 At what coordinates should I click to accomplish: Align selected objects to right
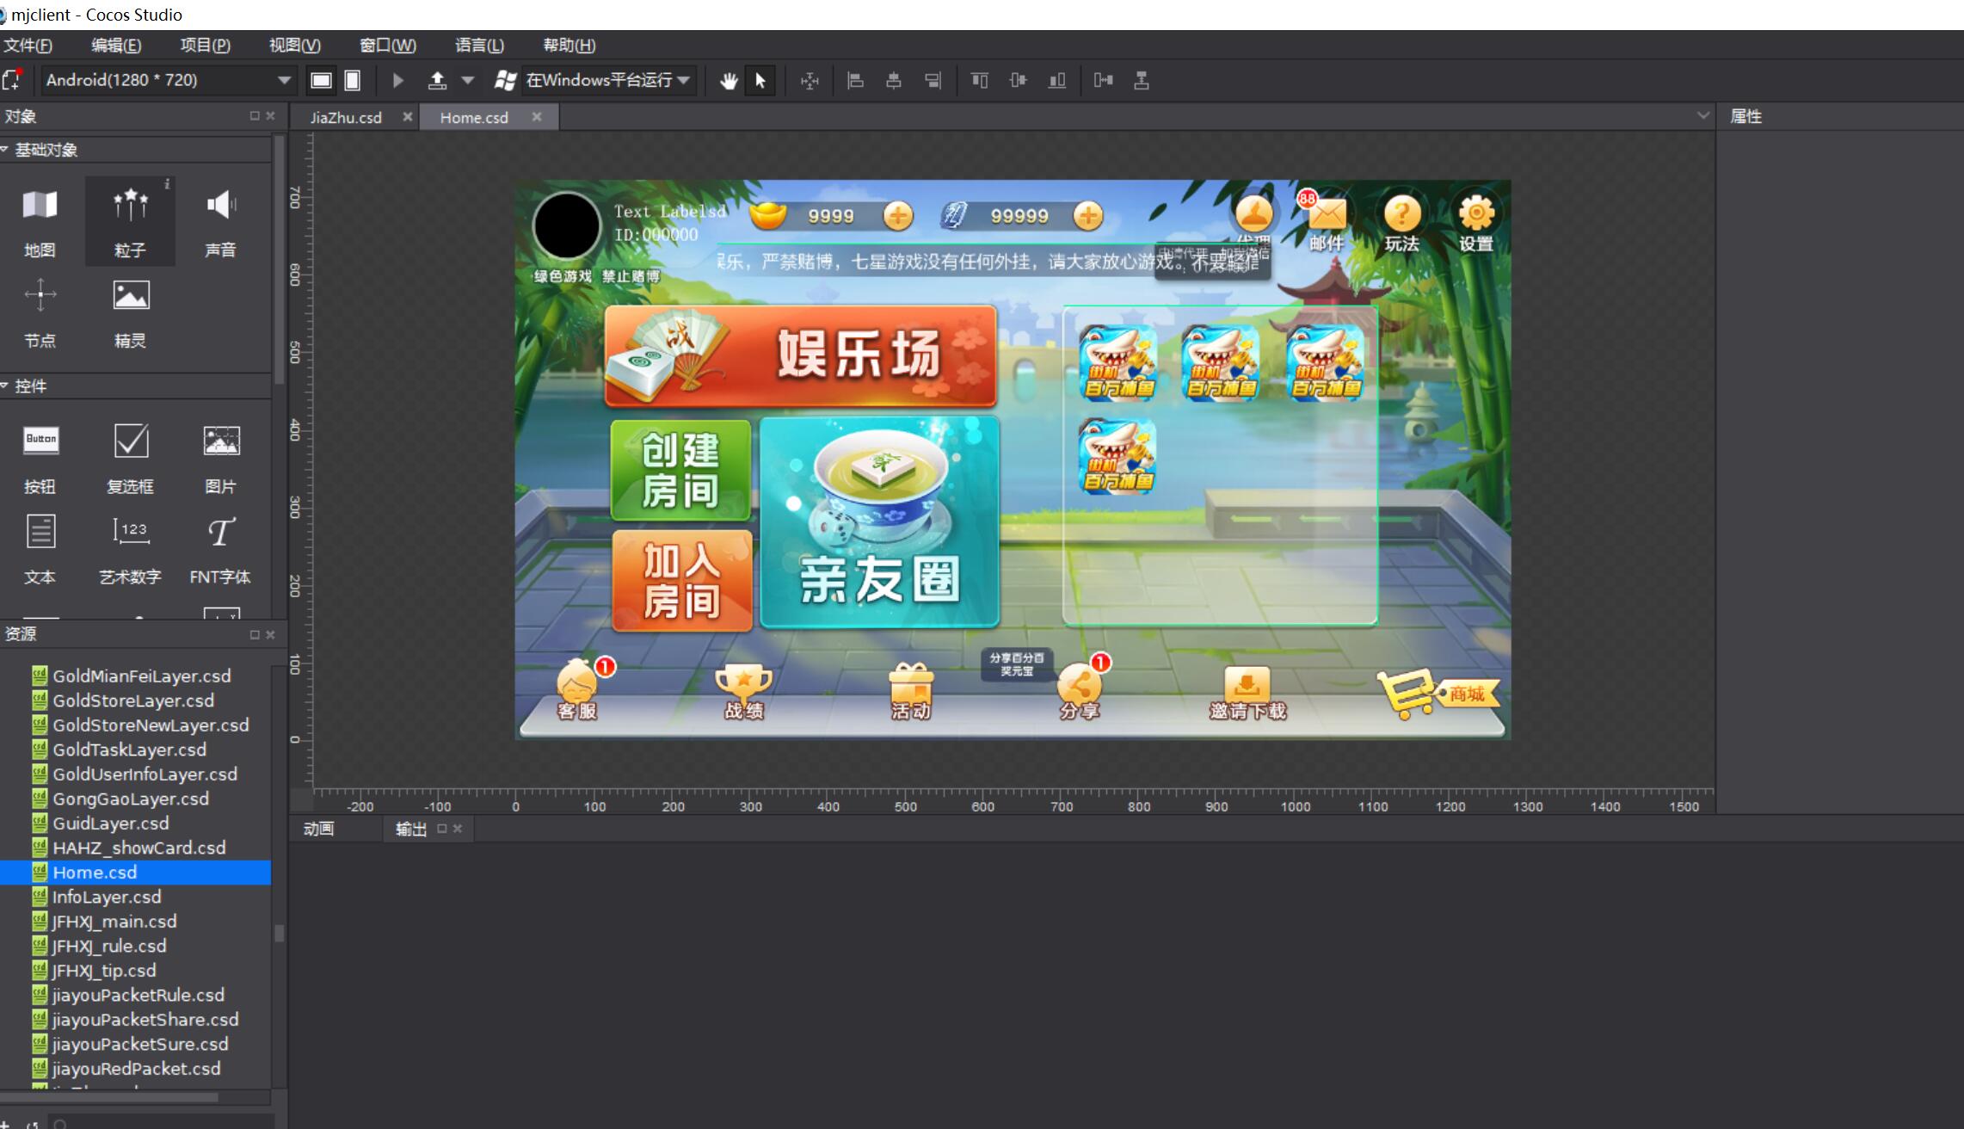click(x=933, y=80)
